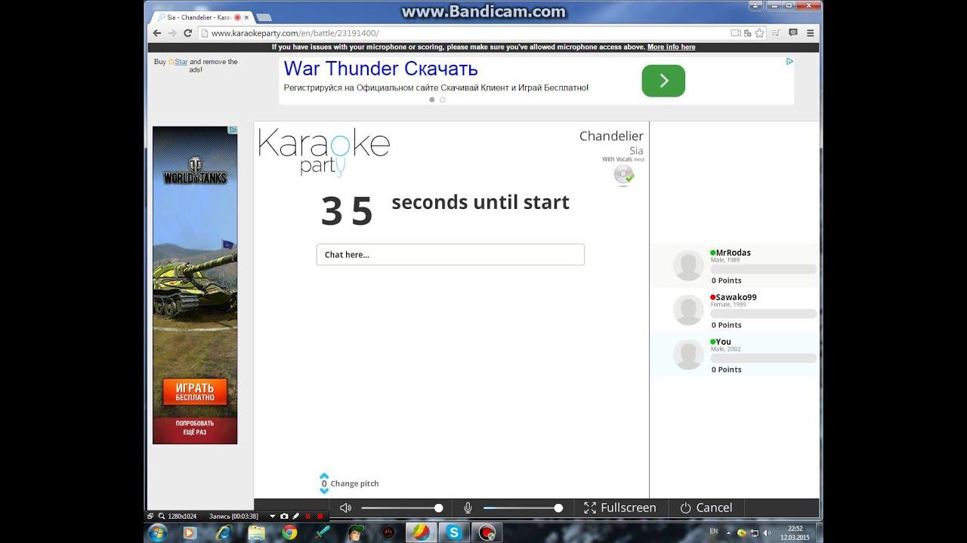967x543 pixels.
Task: Stop the Bandicam recording
Action: tap(320, 517)
